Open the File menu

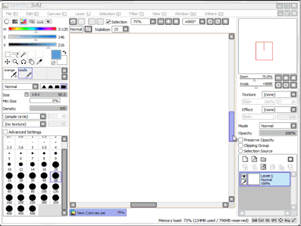tap(11, 14)
